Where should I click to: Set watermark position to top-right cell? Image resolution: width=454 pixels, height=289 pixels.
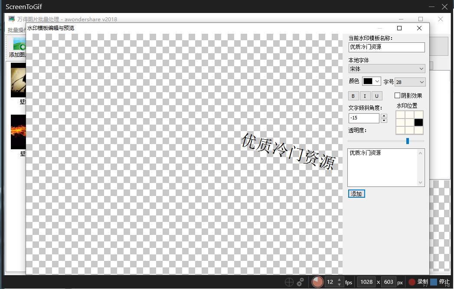click(x=418, y=115)
